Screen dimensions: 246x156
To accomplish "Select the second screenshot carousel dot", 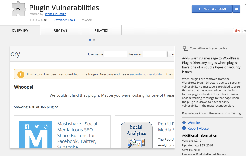I will click(94, 40).
